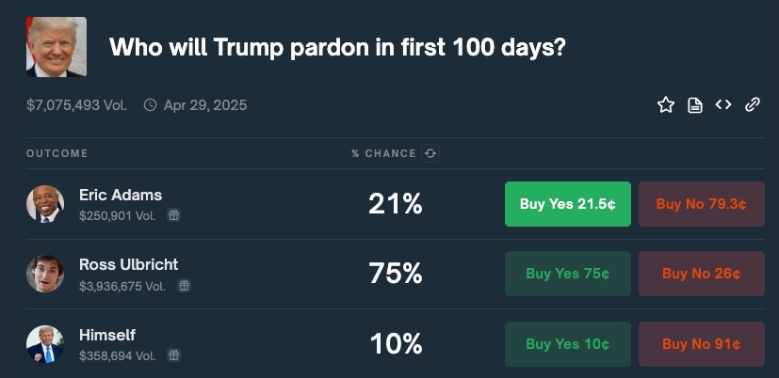Expand the Ross Ulbricht outcome row

coord(396,274)
